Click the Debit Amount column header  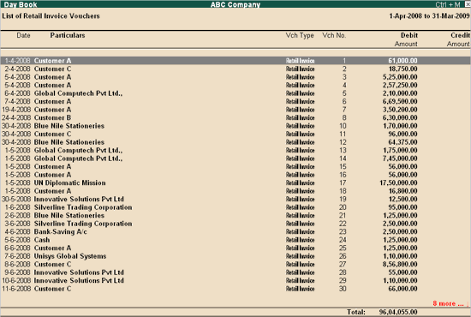[406, 39]
